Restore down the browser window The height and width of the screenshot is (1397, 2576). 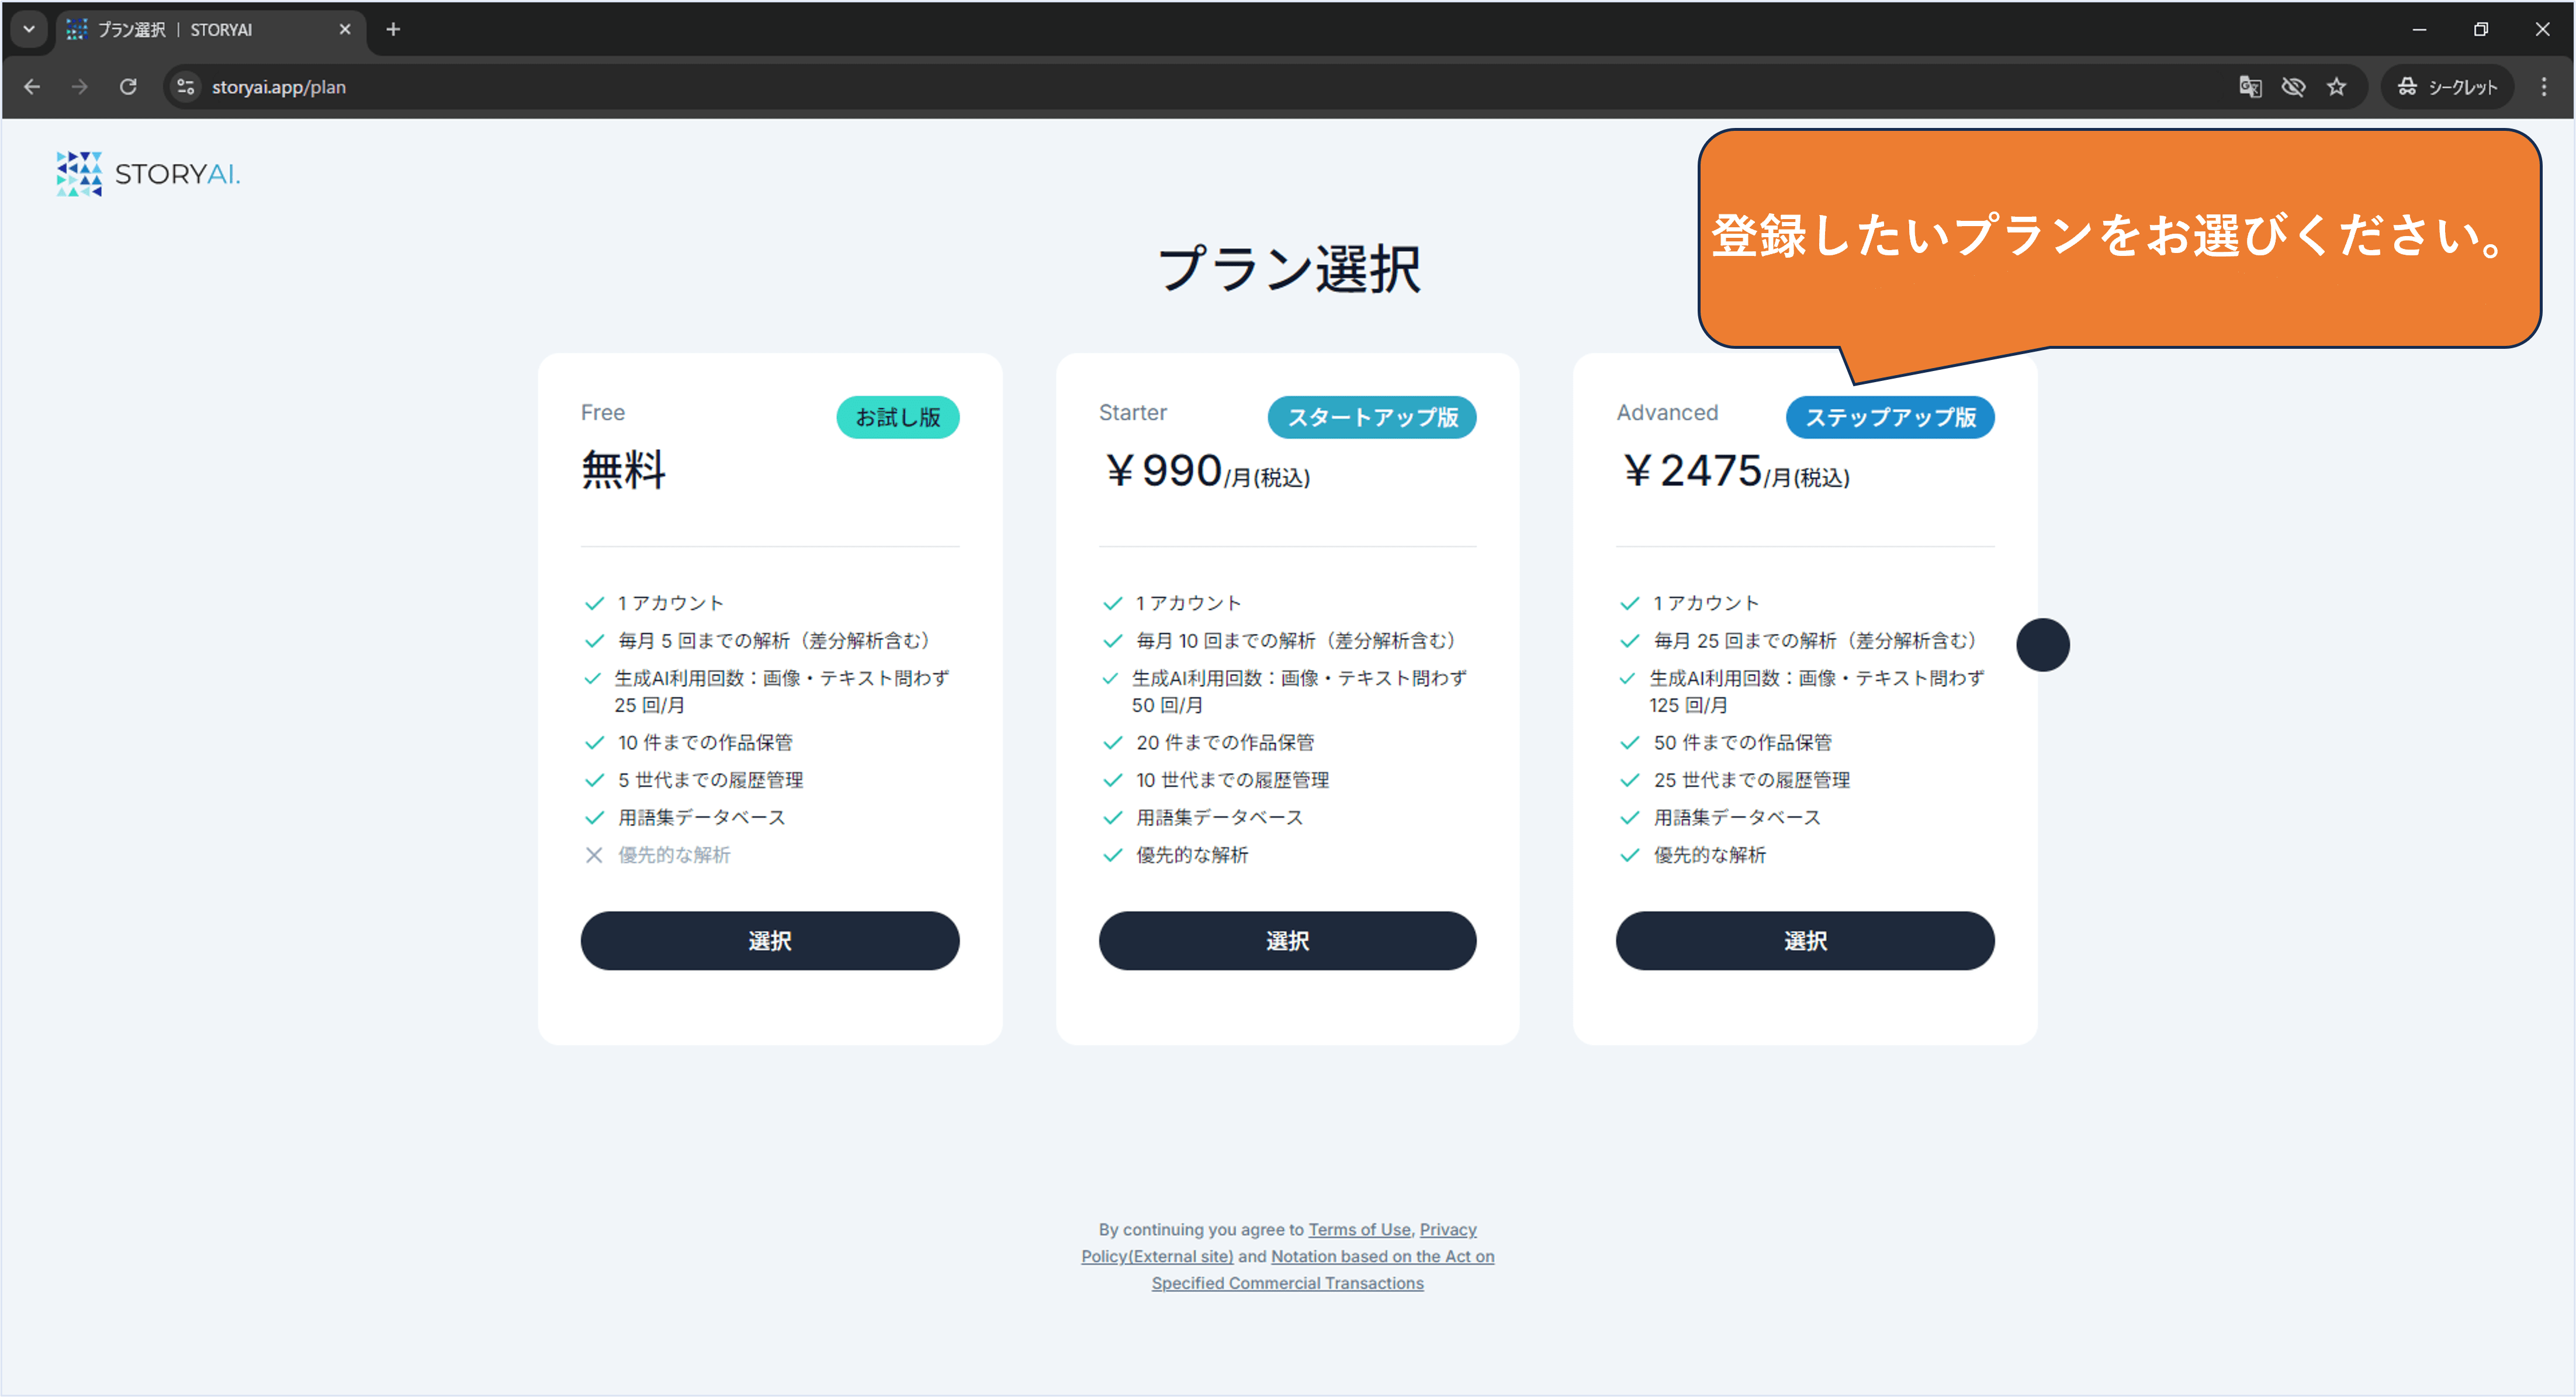(x=2481, y=29)
